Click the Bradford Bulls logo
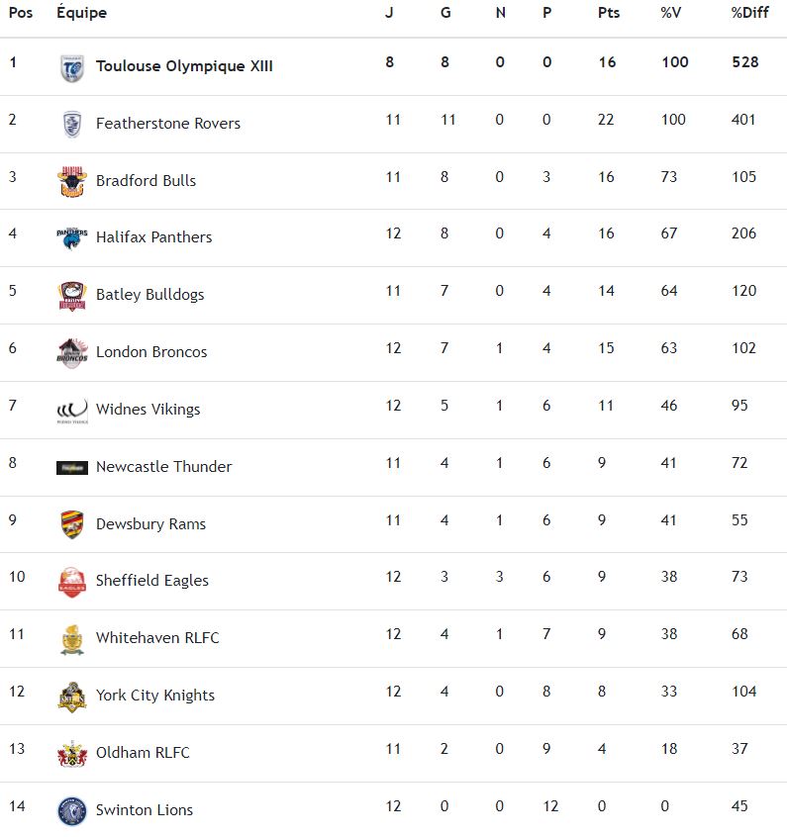 [x=72, y=181]
